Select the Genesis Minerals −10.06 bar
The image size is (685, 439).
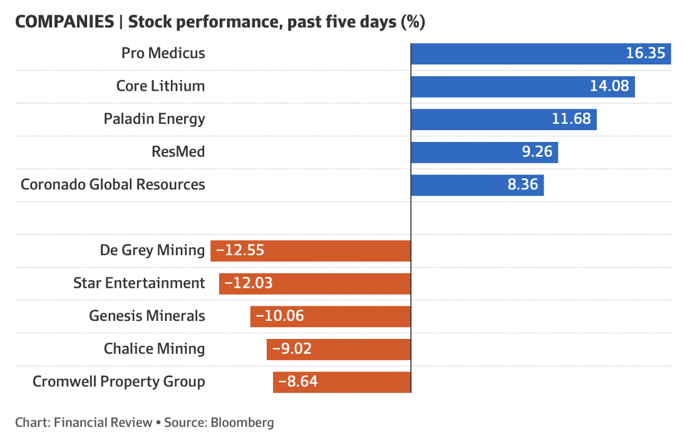pos(331,316)
